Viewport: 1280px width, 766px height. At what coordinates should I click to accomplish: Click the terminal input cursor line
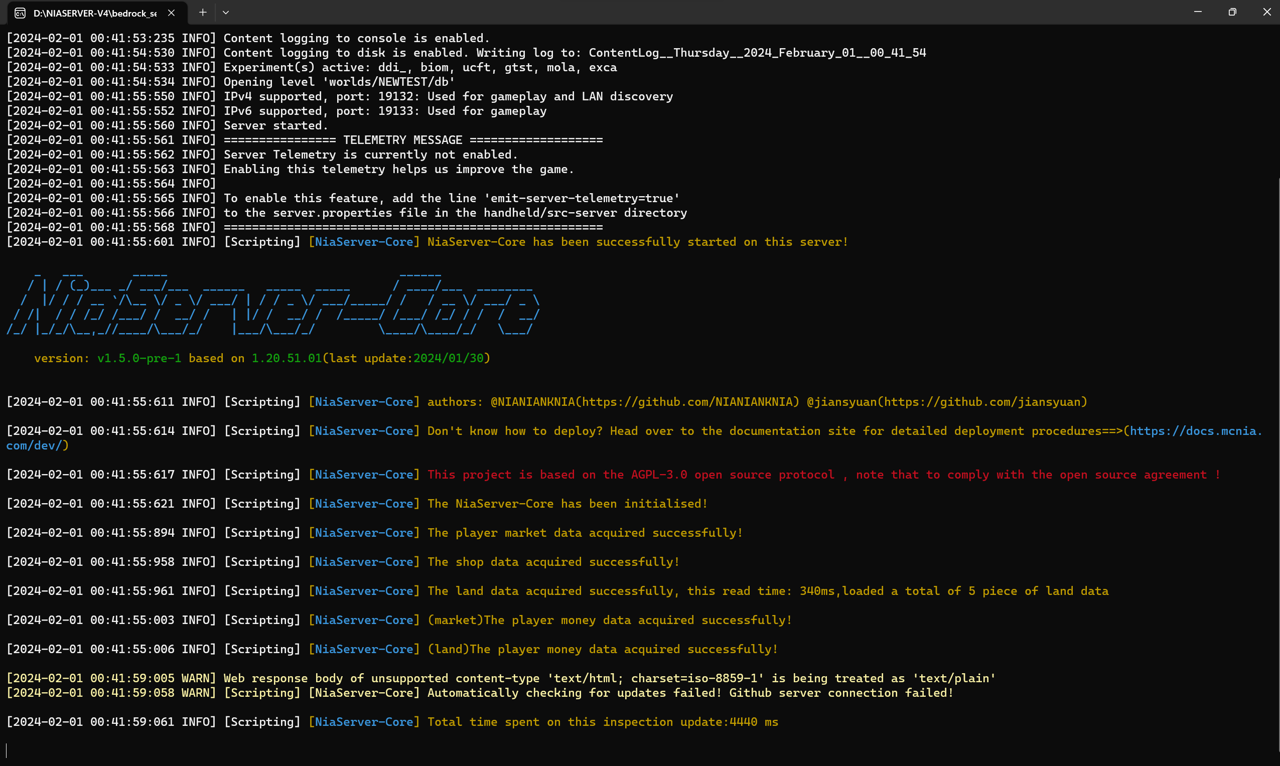click(x=6, y=750)
